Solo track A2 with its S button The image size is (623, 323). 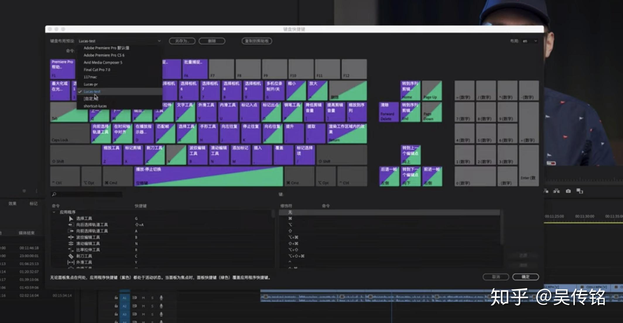point(152,306)
